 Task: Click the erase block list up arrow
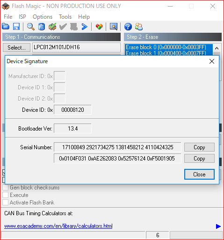pos(217,48)
